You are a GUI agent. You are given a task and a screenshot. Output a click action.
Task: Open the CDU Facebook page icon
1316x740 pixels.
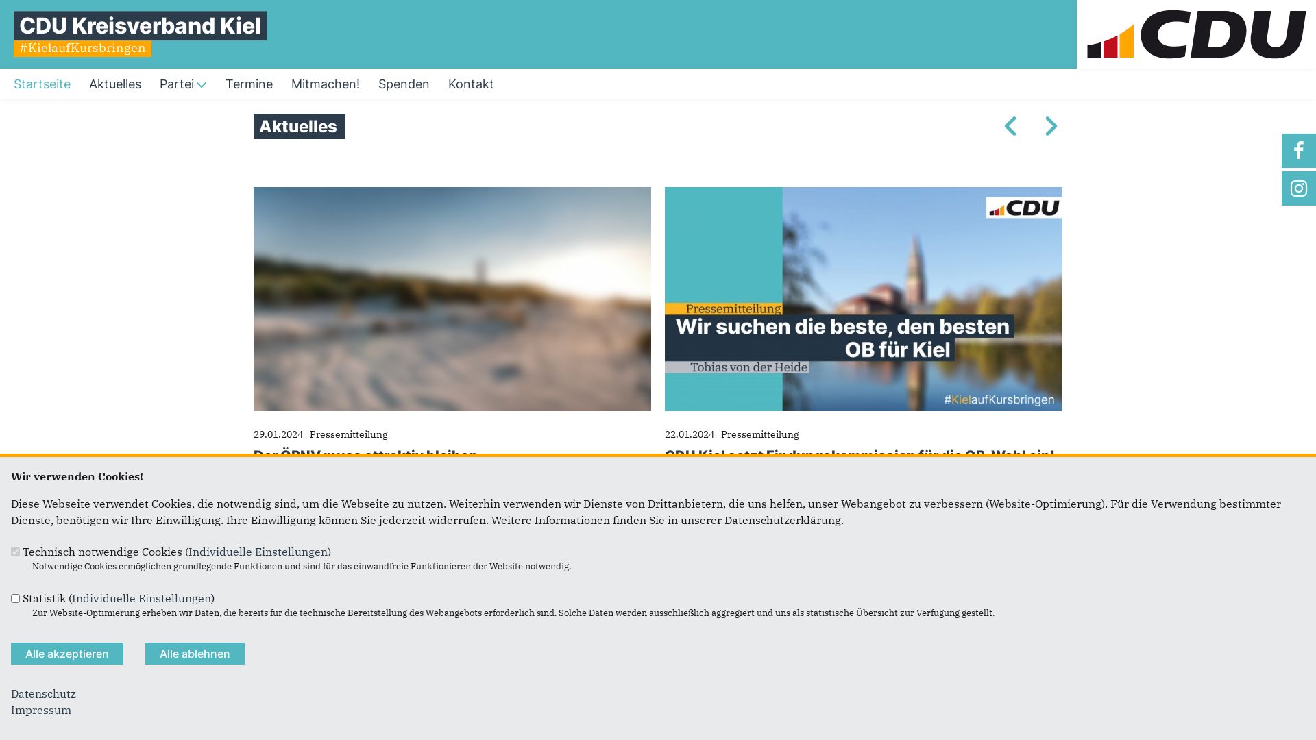pos(1299,151)
